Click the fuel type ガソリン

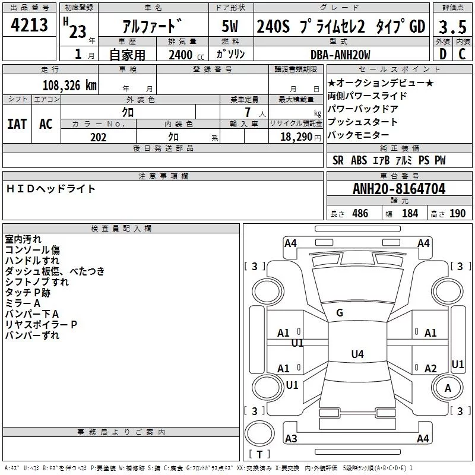coord(230,54)
